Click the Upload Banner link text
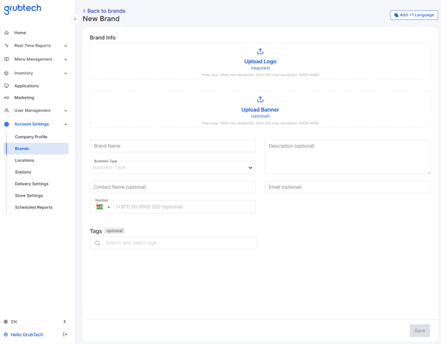 [x=260, y=110]
